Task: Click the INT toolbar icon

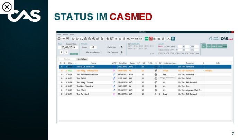Action: (x=112, y=39)
